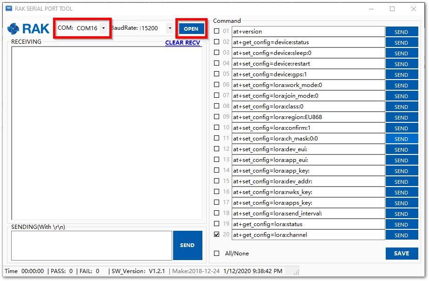Click the RAK logo icon

point(15,29)
